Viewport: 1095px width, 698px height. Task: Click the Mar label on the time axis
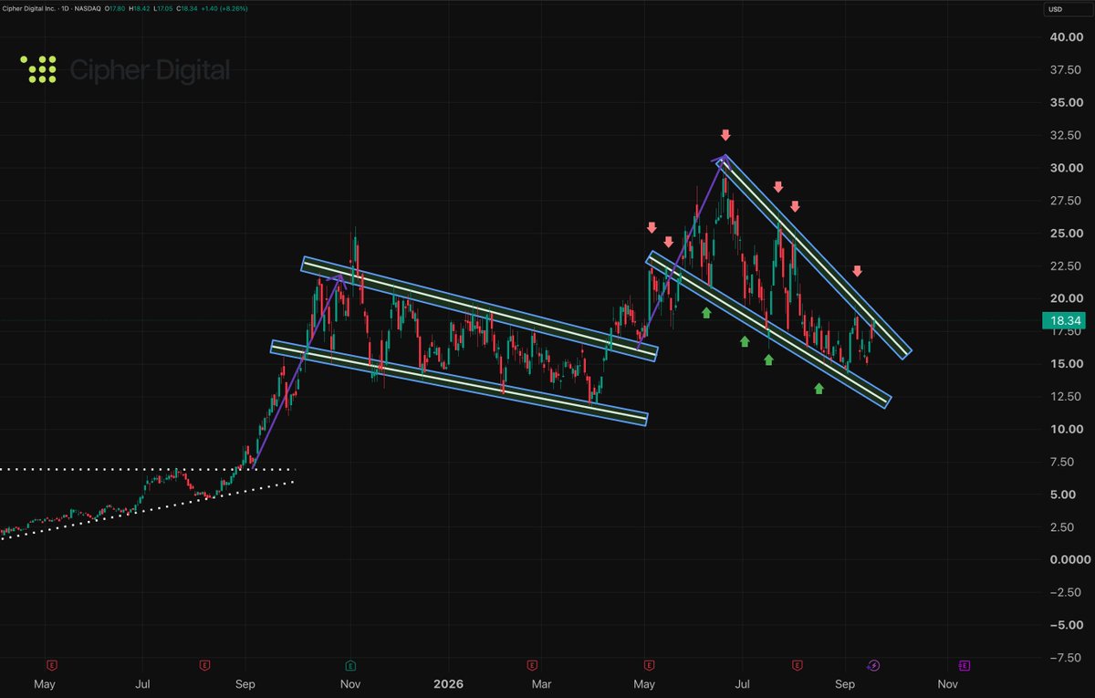coord(541,683)
